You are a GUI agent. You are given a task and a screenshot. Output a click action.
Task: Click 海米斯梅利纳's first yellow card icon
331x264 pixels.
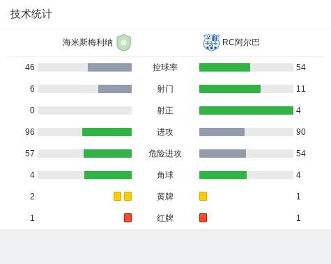click(x=117, y=197)
